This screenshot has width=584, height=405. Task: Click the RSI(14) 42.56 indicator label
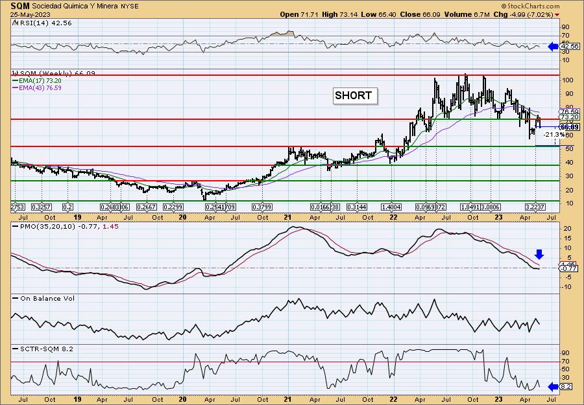pos(45,23)
